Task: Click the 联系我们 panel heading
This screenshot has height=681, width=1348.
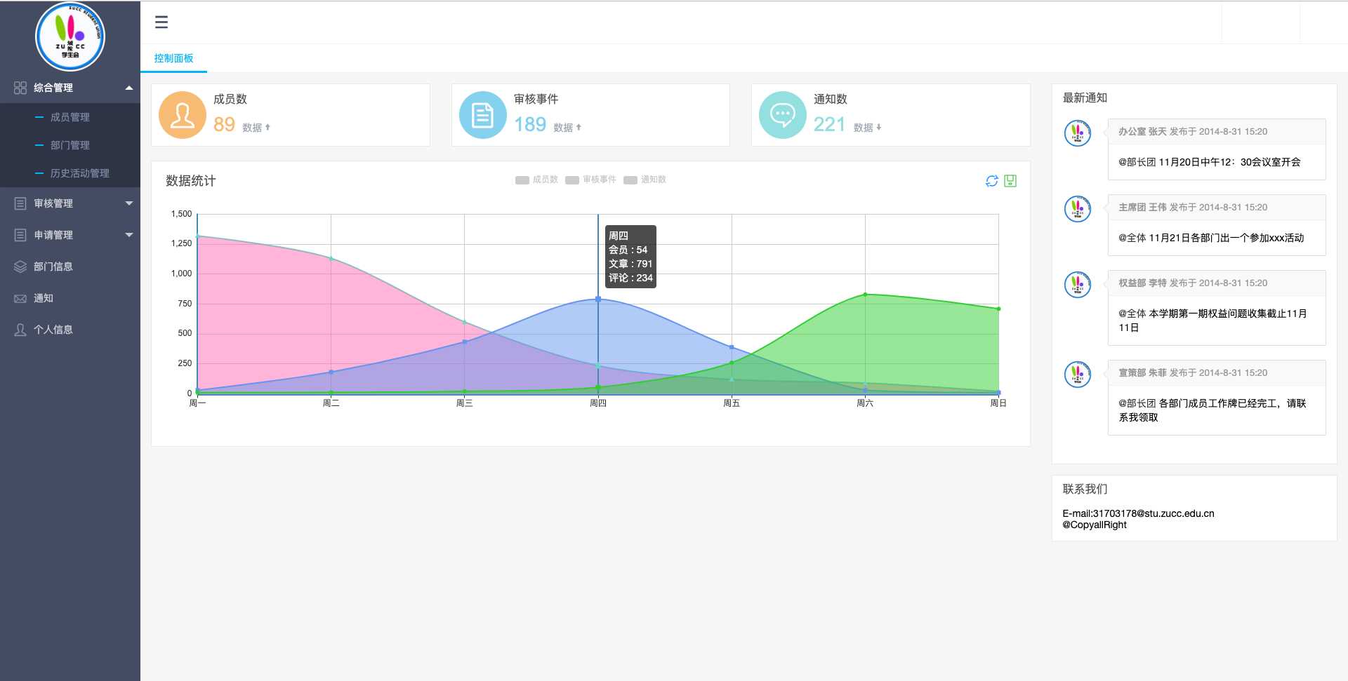Action: (1085, 490)
